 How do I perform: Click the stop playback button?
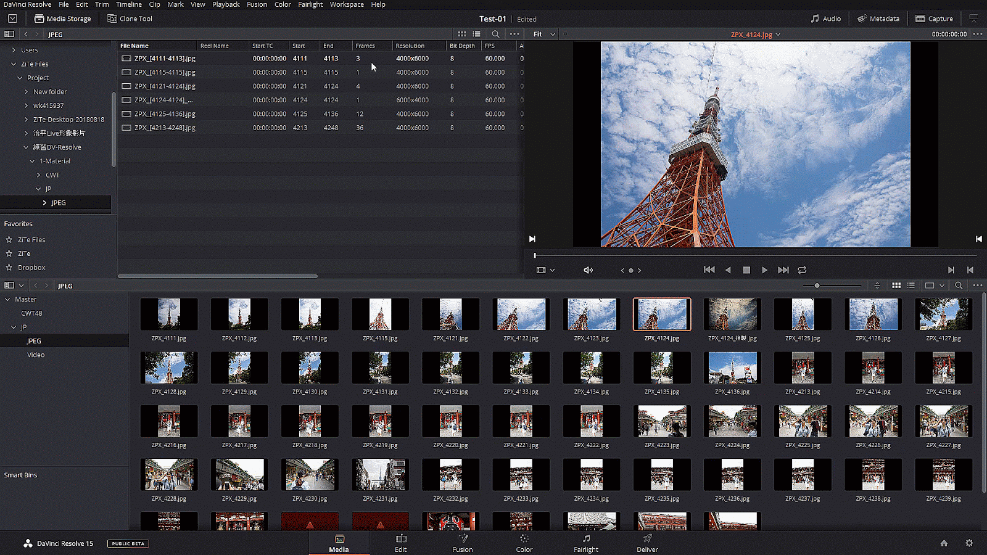(x=746, y=270)
